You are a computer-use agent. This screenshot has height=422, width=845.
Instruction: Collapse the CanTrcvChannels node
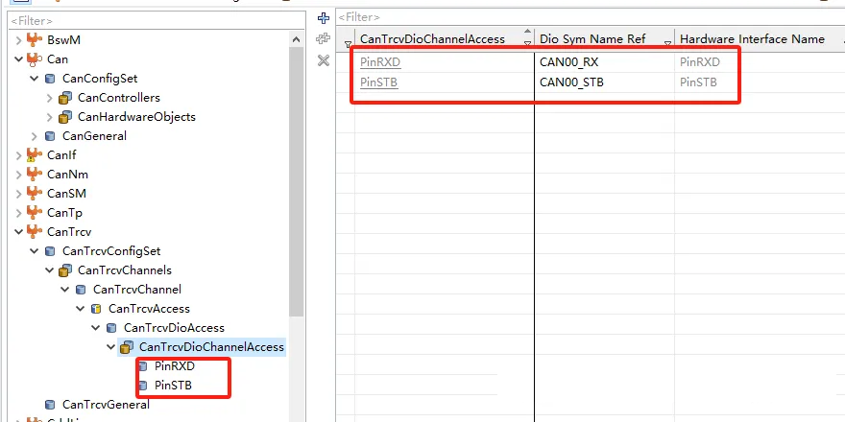(x=50, y=270)
